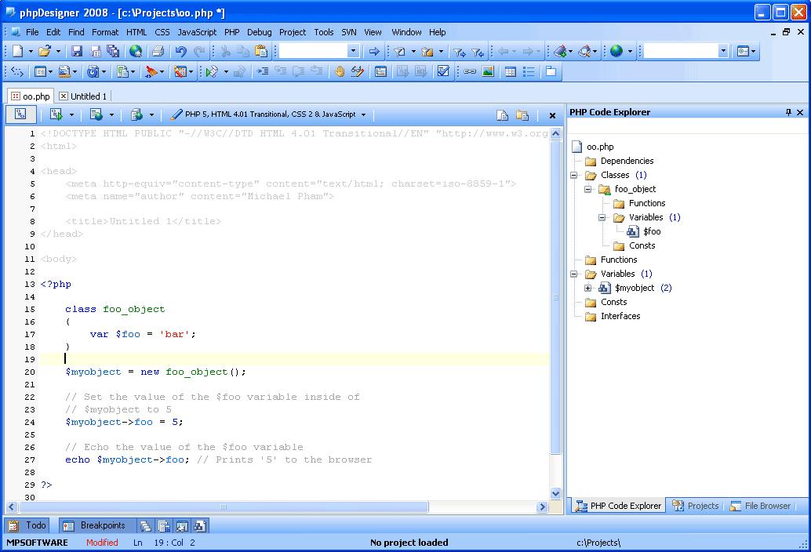Viewport: 811px width, 552px height.
Task: Paste from clipboard icon
Action: (x=261, y=51)
